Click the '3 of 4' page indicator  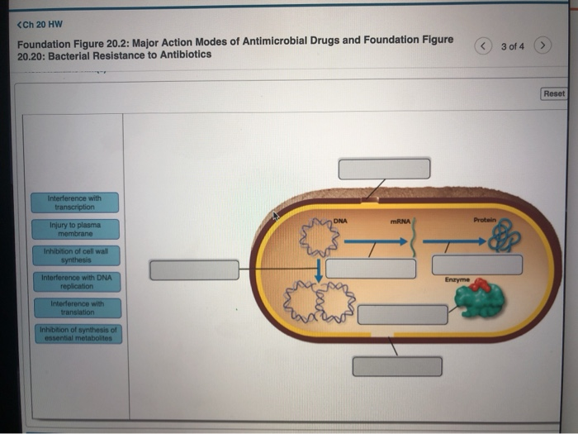tap(513, 46)
